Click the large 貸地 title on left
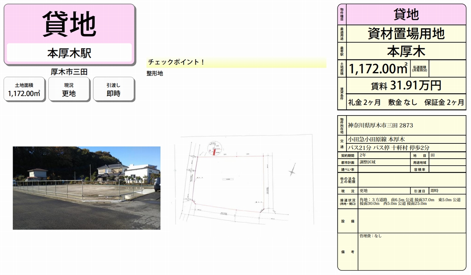Screen dimensions: 471x275 [69, 24]
